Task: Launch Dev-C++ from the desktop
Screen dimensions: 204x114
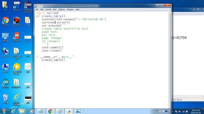Action: point(17,6)
